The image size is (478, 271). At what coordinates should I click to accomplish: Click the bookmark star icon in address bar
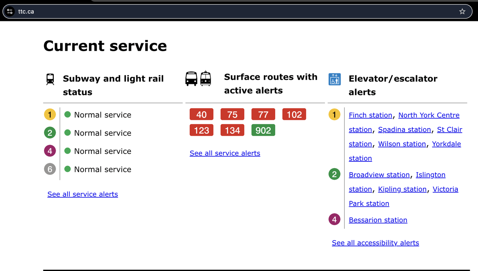coord(462,11)
